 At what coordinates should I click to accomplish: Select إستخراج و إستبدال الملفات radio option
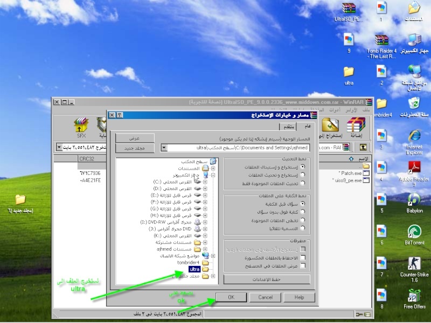click(x=303, y=167)
